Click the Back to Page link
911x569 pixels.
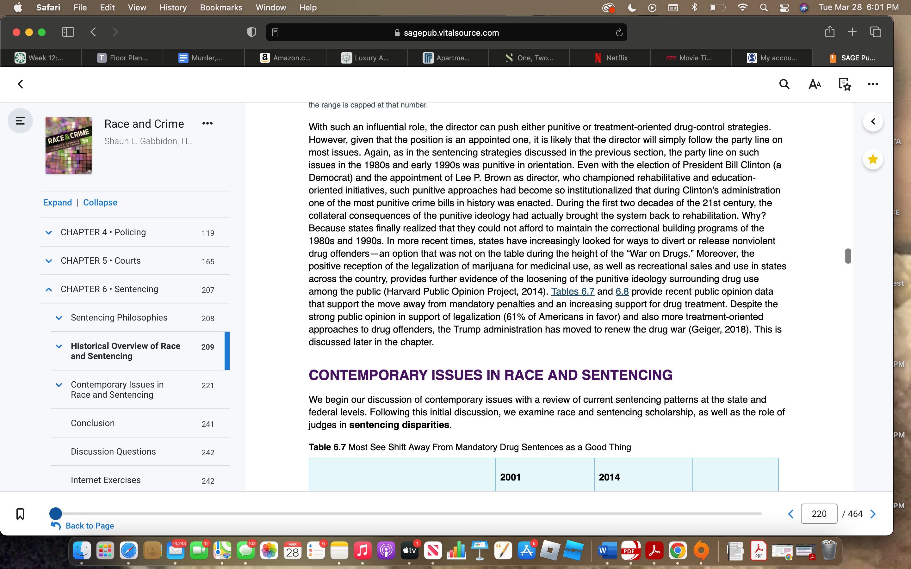(x=90, y=526)
